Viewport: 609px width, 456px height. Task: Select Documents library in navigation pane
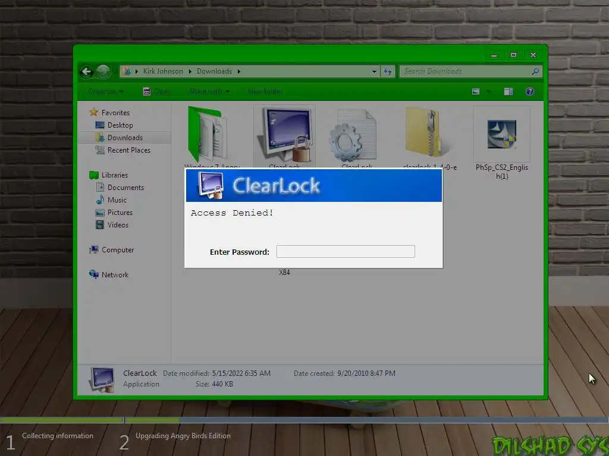pos(125,187)
